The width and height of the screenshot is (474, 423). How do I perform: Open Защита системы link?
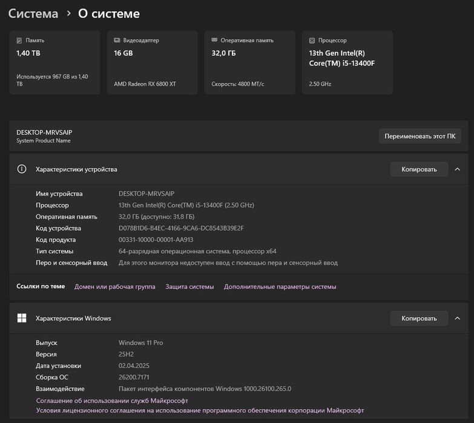coord(189,287)
